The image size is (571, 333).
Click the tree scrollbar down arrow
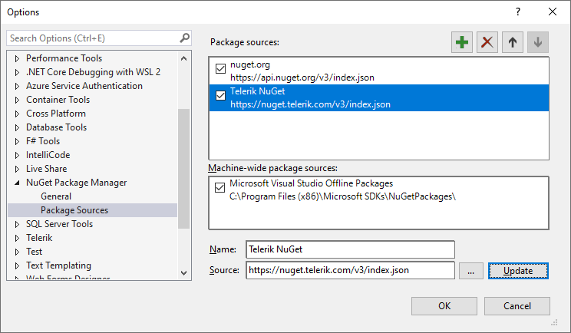point(184,272)
